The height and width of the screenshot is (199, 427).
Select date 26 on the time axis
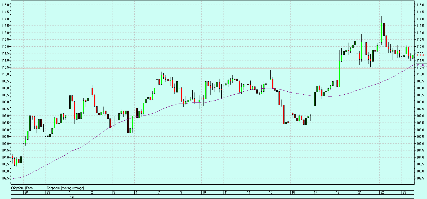pyautogui.click(x=26, y=192)
